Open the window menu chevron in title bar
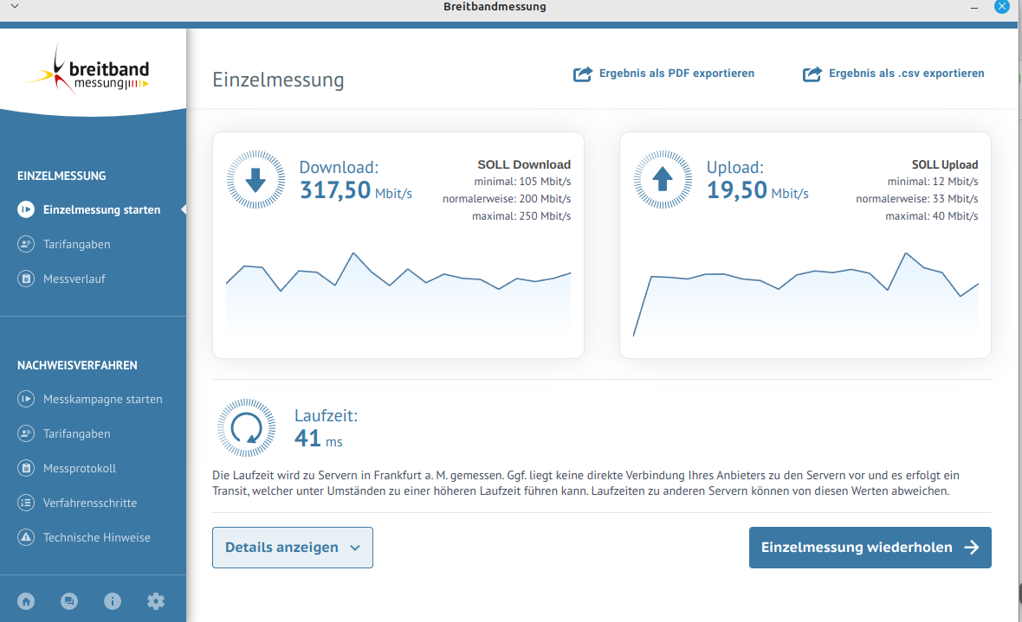Screen dimensions: 1022x622 pyautogui.click(x=13, y=7)
